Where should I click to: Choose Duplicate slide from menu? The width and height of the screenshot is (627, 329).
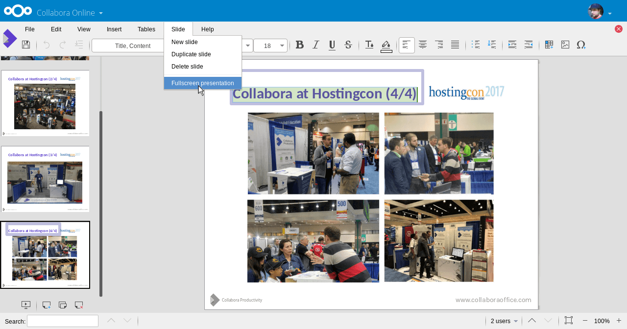tap(203, 54)
